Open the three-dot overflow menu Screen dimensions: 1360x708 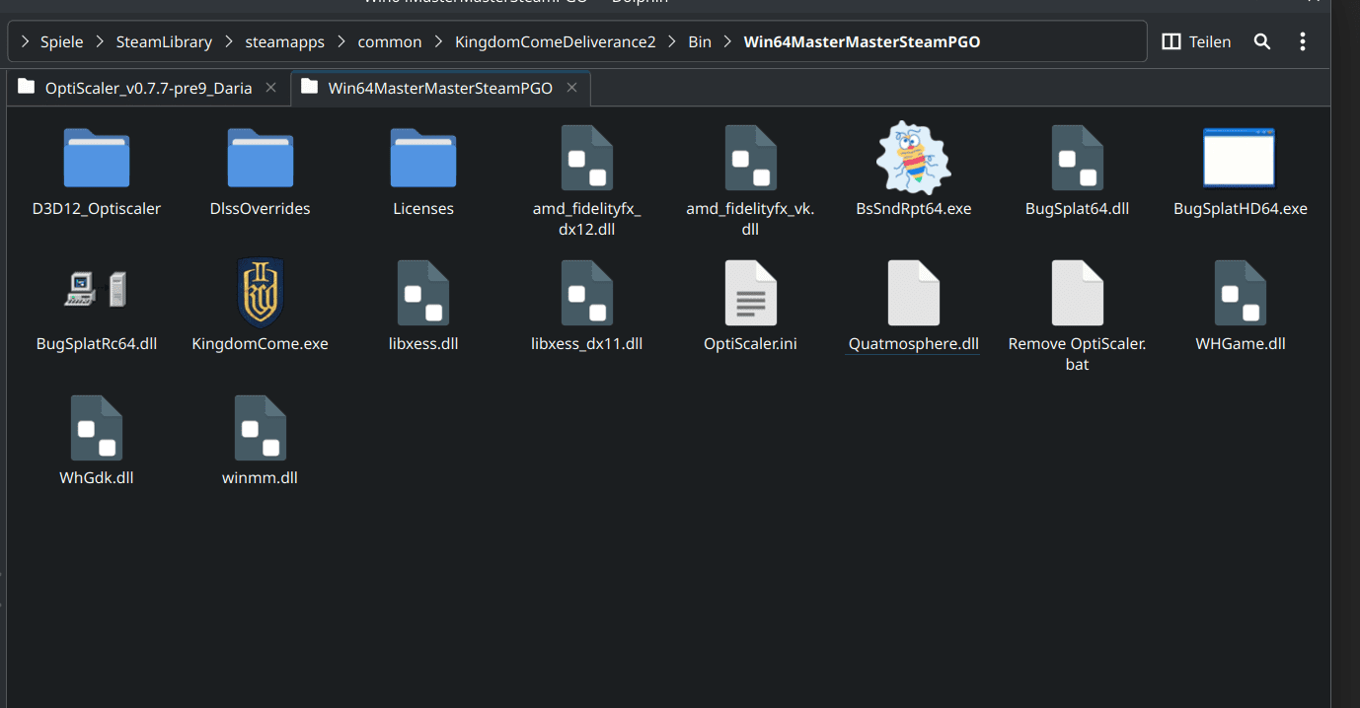(x=1303, y=41)
